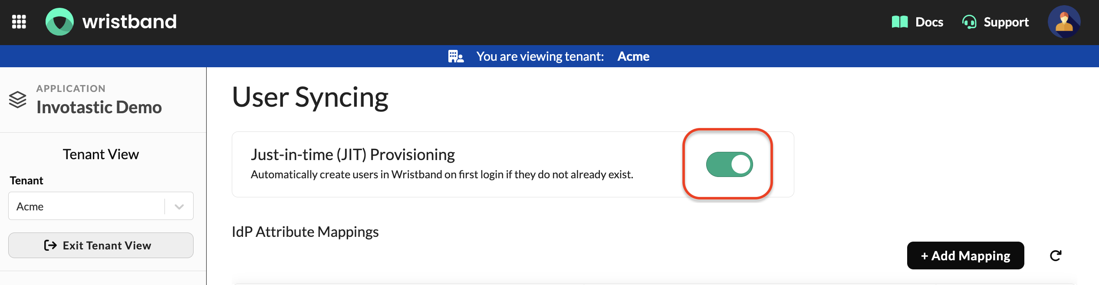Click the Just-in-time (JIT) Provisioning title
This screenshot has height=285, width=1099.
click(x=353, y=154)
